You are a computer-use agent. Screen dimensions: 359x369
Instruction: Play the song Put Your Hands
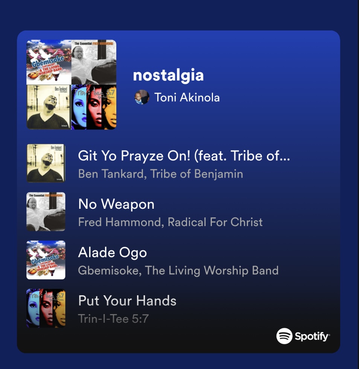coord(127,301)
